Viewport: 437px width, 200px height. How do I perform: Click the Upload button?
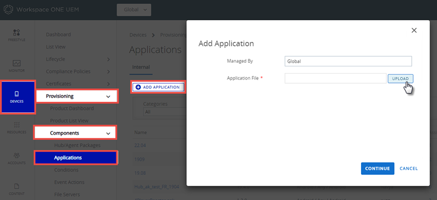coord(400,78)
